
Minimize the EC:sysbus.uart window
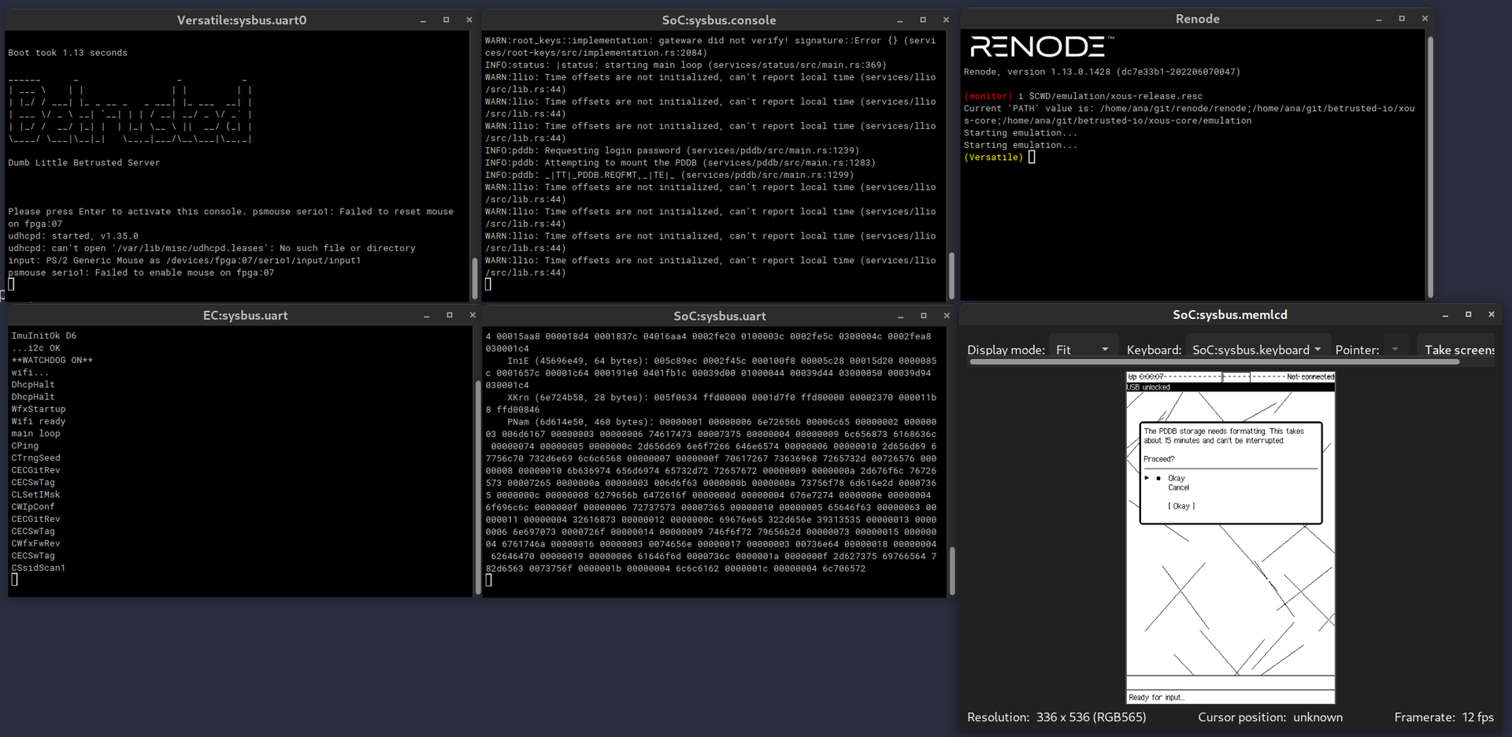426,315
